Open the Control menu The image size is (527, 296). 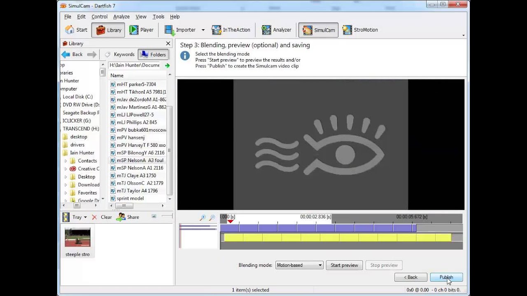pos(100,16)
